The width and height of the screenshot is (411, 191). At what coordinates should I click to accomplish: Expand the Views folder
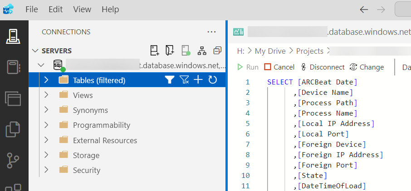[x=46, y=95]
